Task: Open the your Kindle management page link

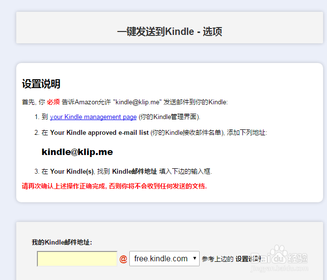Action: 93,117
